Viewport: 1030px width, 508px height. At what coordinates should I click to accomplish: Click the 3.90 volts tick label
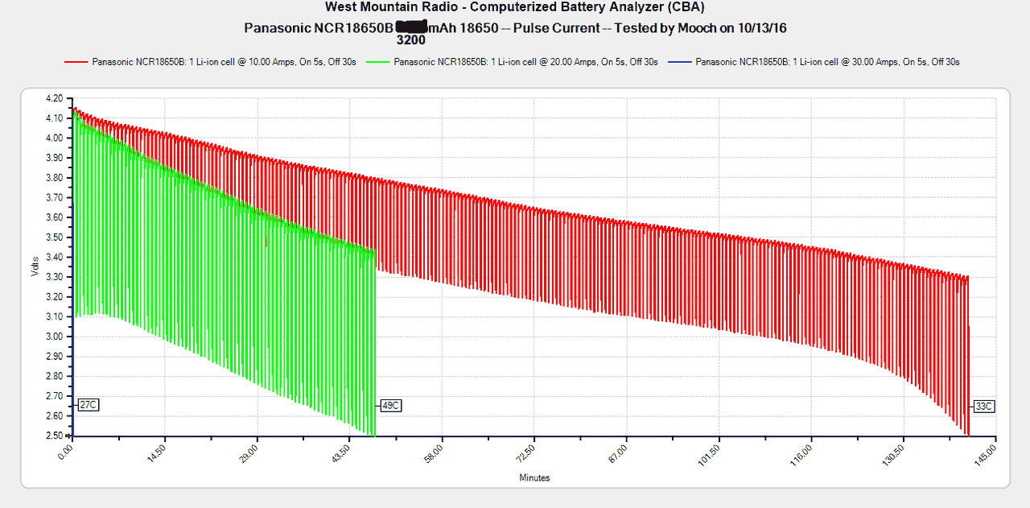pos(55,158)
